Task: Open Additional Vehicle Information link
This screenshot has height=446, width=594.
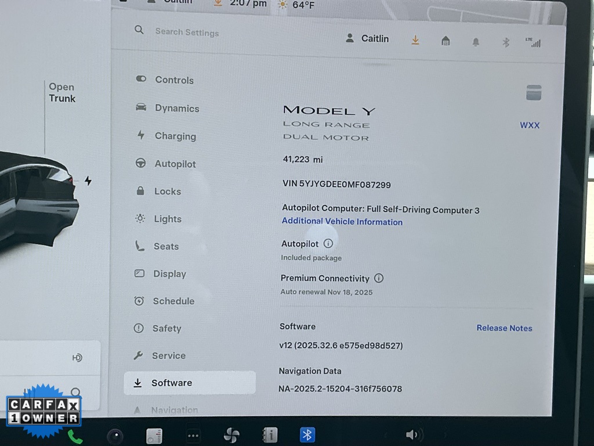Action: [x=342, y=221]
